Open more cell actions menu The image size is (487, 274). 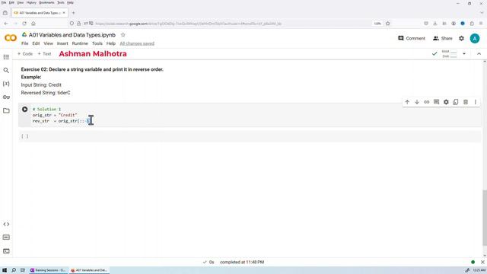[x=475, y=102]
